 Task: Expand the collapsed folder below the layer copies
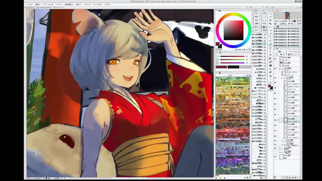282,141
